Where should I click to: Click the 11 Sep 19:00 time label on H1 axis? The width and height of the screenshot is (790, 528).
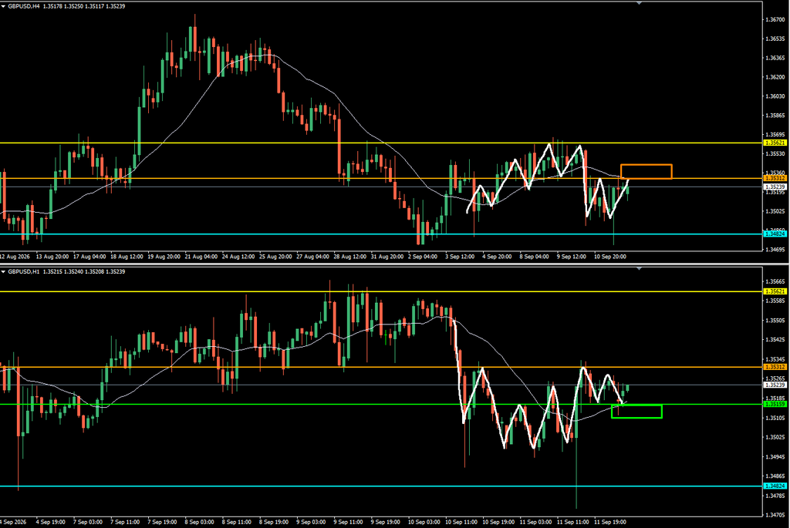[609, 522]
